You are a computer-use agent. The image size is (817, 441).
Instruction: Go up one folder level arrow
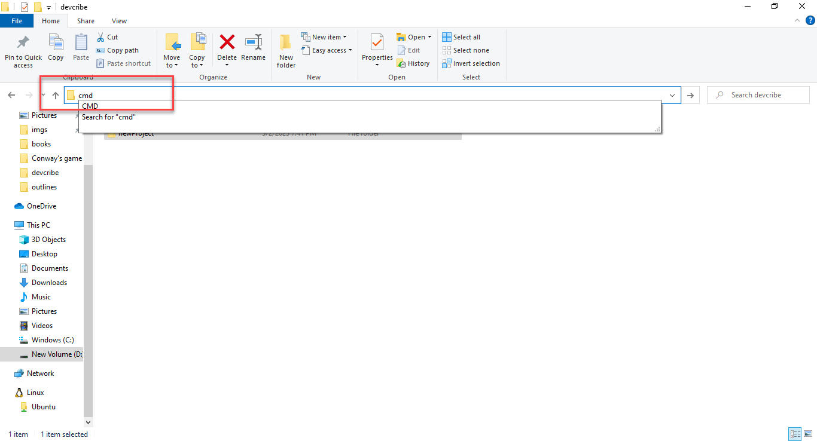[x=56, y=95]
